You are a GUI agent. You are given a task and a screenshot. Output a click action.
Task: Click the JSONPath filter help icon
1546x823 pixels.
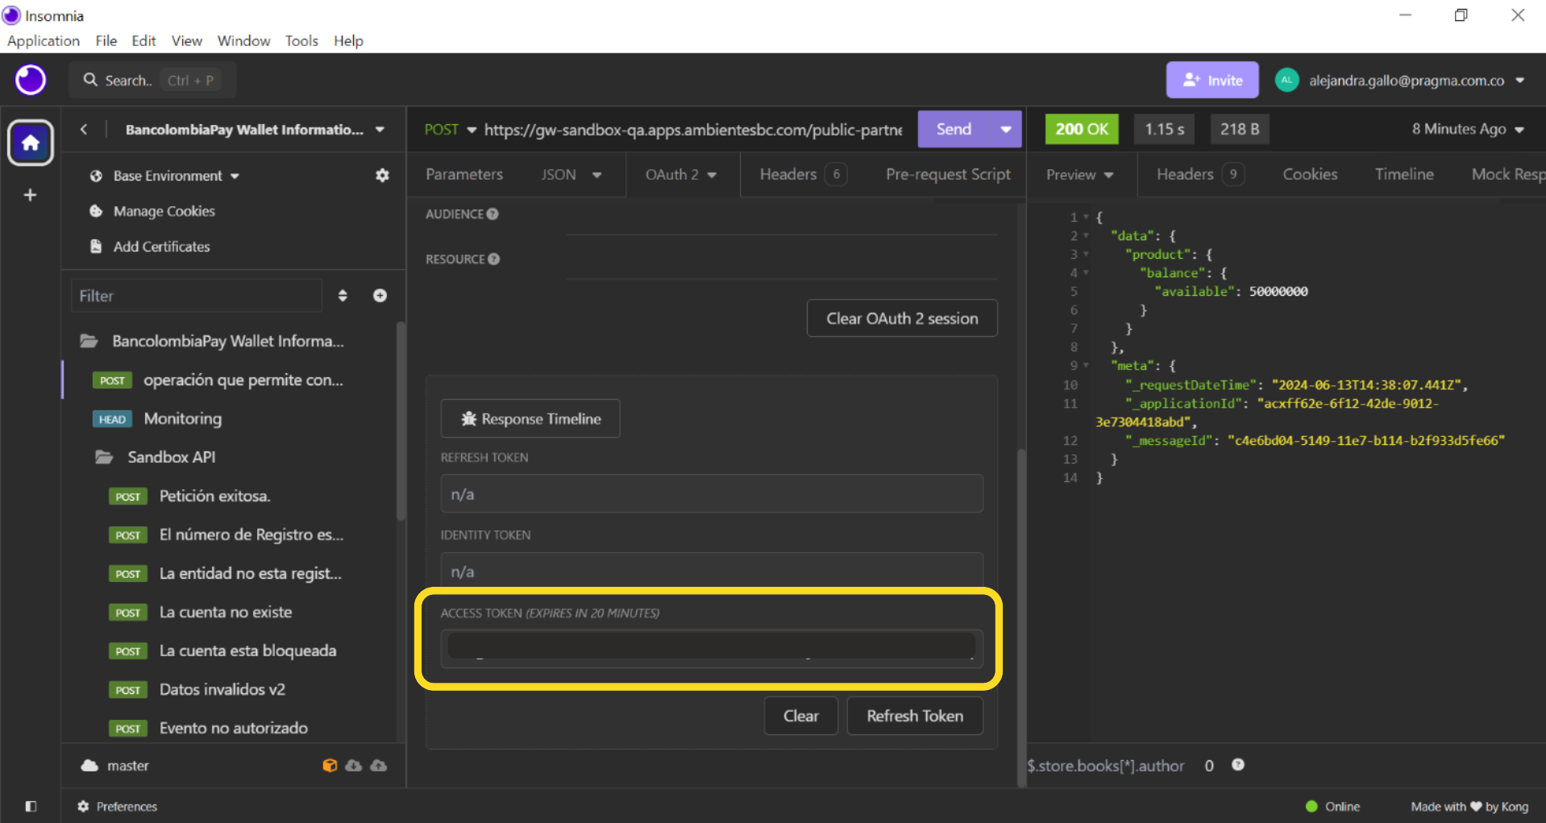point(1238,765)
